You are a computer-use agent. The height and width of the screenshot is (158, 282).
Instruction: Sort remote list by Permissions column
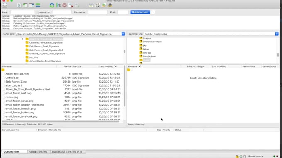[x=248, y=66]
